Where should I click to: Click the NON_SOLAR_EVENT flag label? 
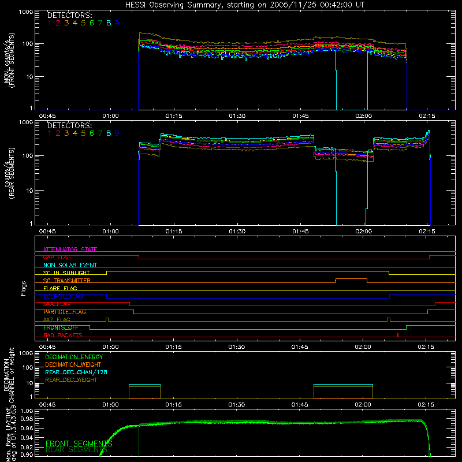tap(70, 265)
